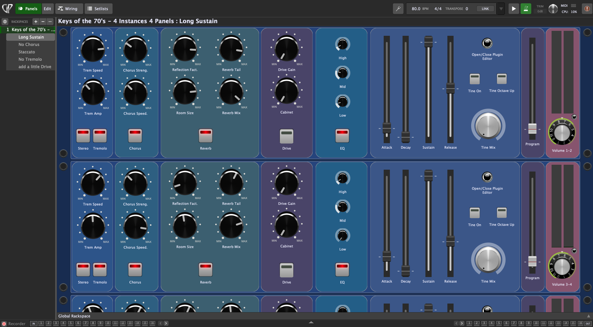
Task: Enable Tine On in first panel
Action: click(x=475, y=79)
